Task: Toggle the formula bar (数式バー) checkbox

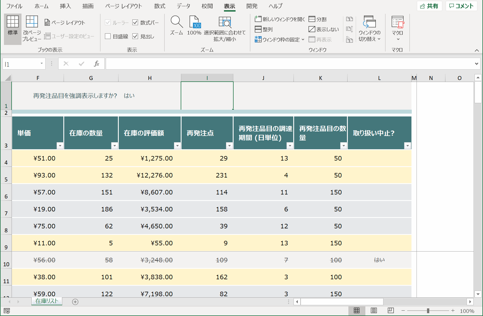Action: 135,23
